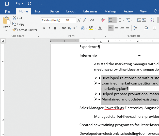Open the font size dropdown arrow
The height and width of the screenshot is (136, 159).
point(74,20)
